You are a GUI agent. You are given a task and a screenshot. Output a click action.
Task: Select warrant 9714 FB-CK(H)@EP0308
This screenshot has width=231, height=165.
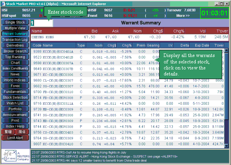click(128, 98)
